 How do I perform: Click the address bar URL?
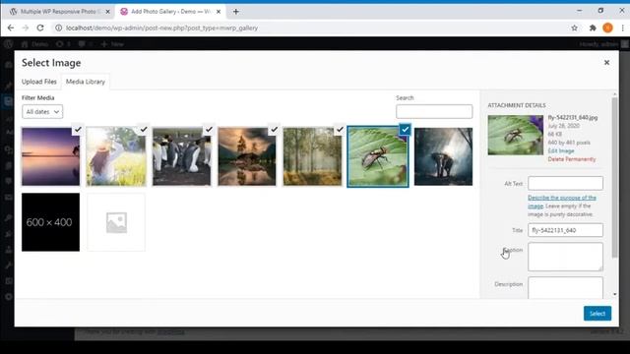[x=161, y=28]
